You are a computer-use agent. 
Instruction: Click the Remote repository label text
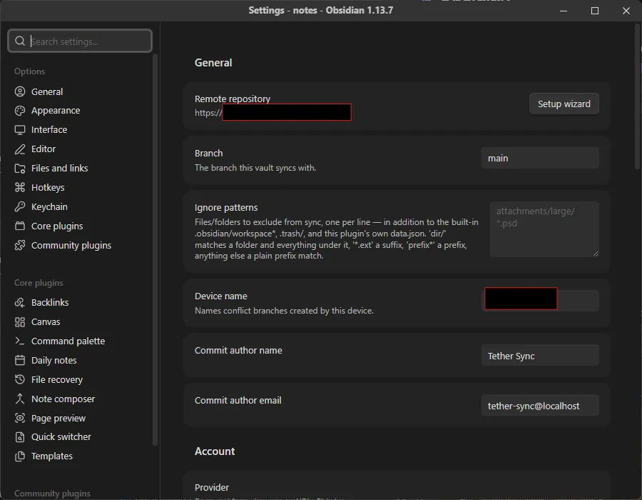tap(233, 99)
